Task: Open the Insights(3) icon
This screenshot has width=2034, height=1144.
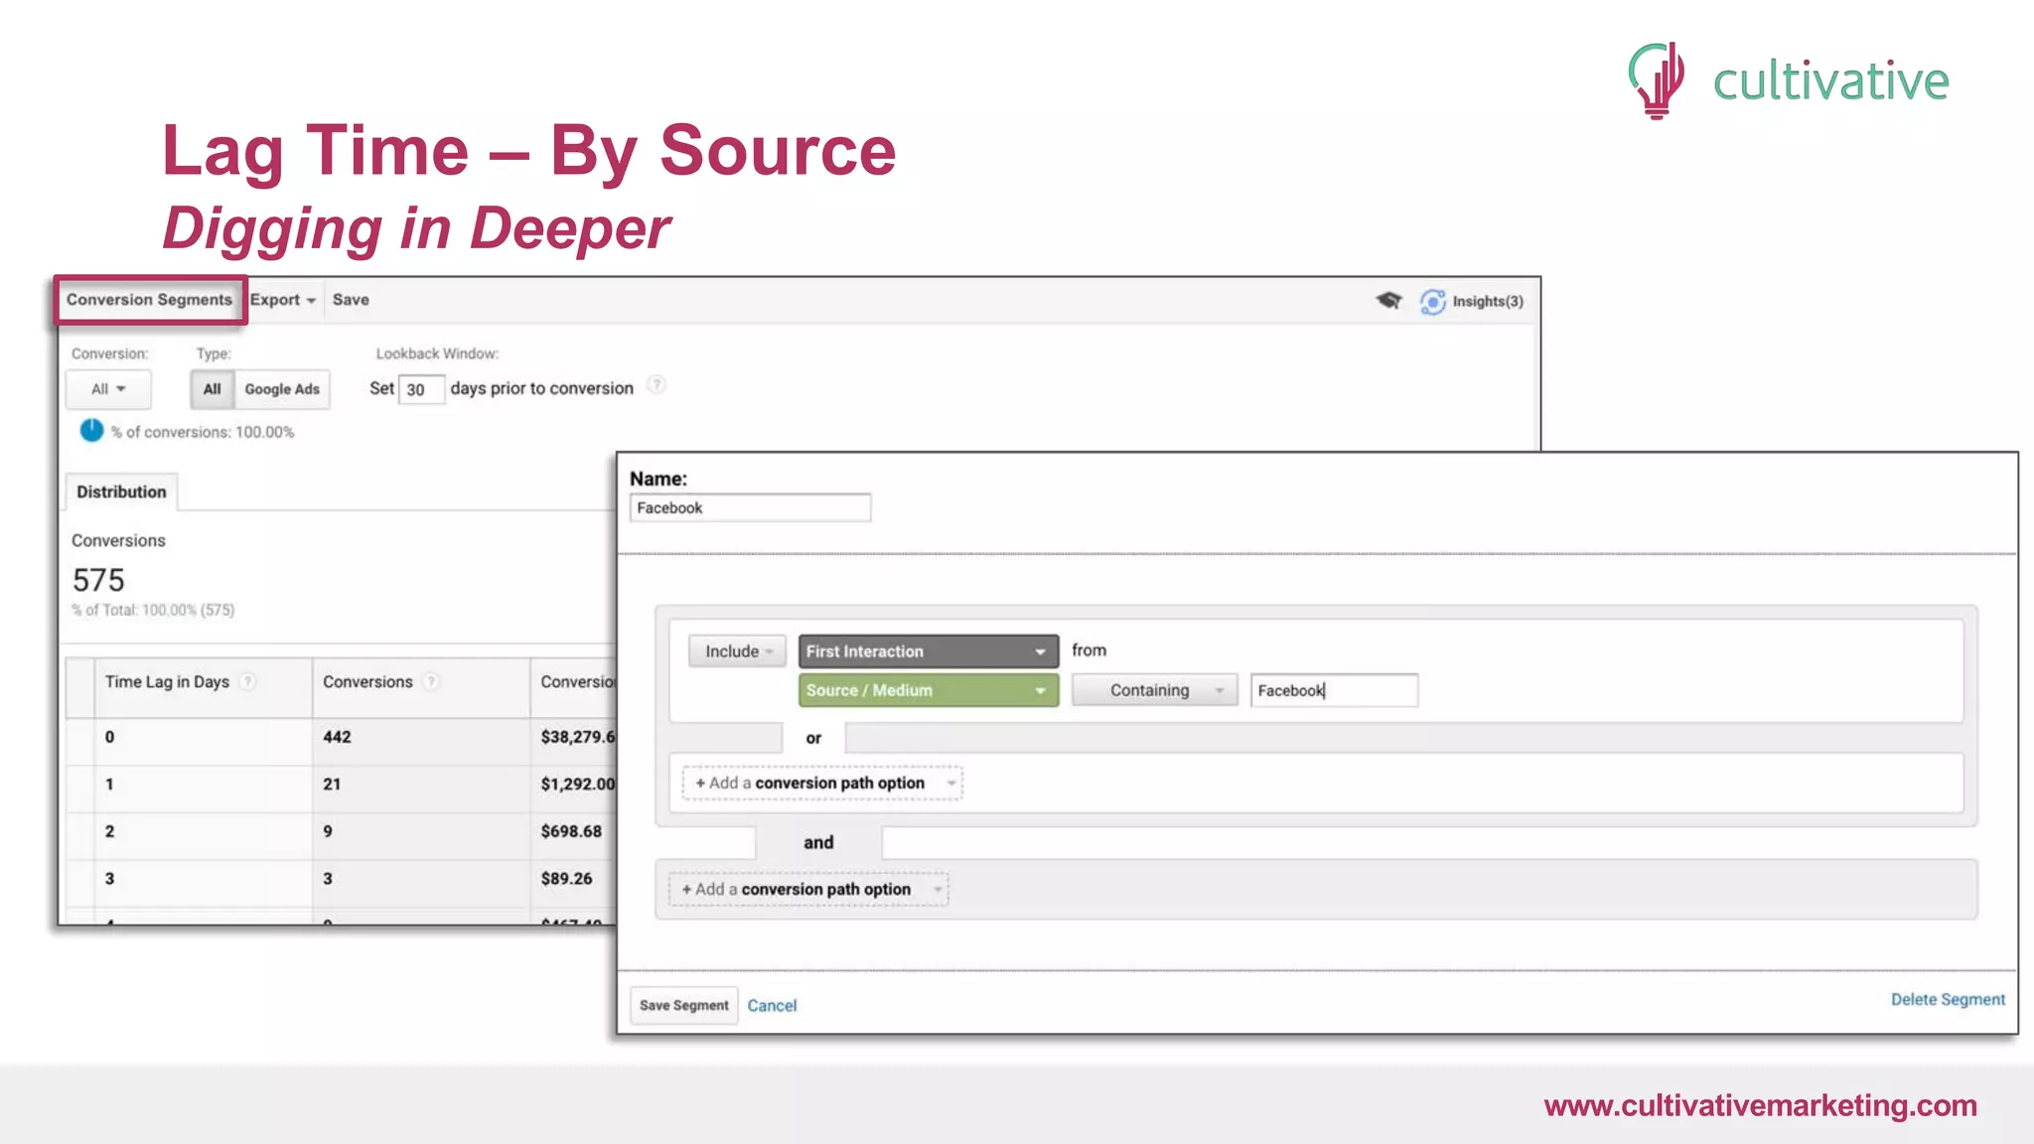Action: pos(1432,301)
